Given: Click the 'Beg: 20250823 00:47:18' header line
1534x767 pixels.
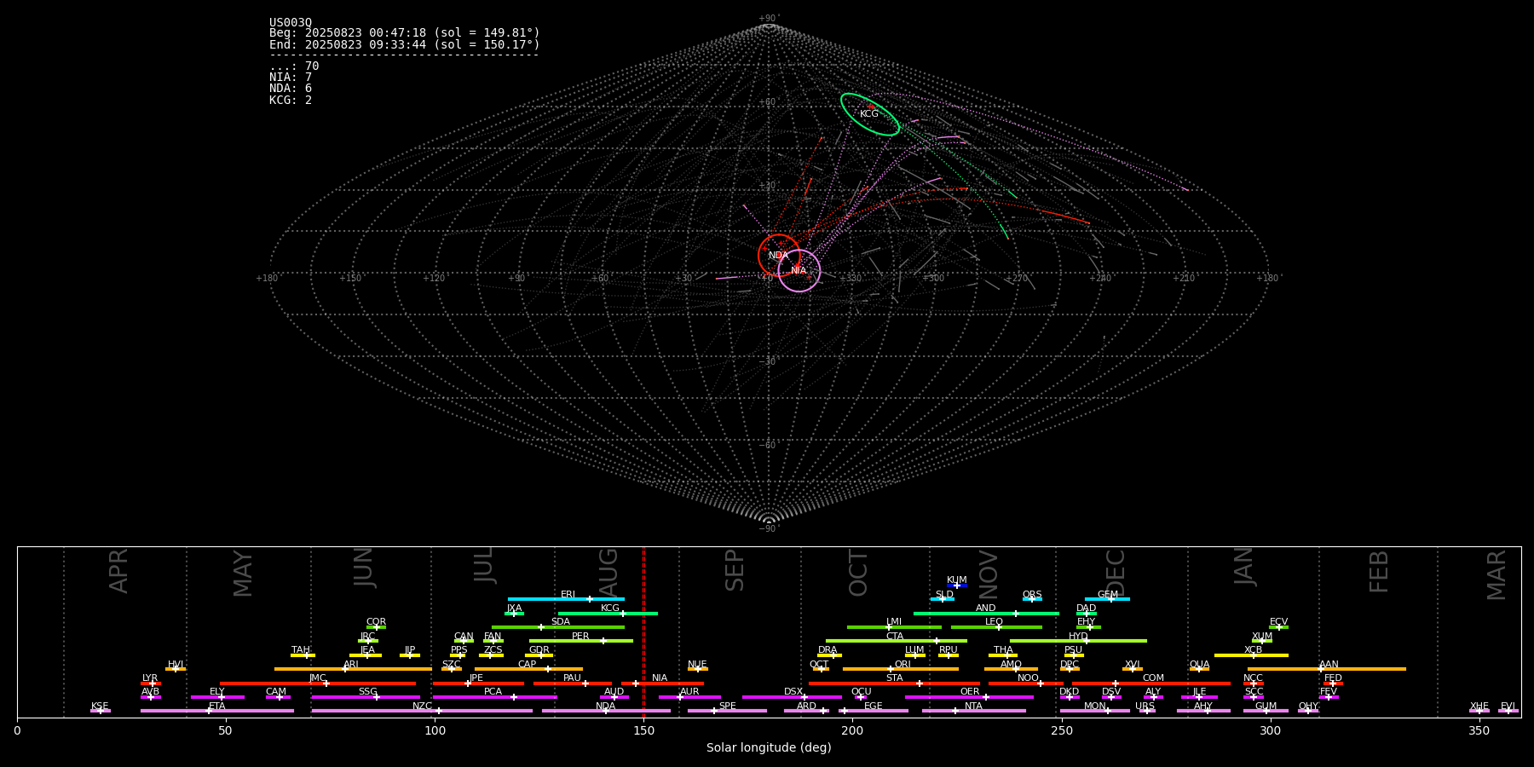Looking at the screenshot, I should [x=405, y=33].
